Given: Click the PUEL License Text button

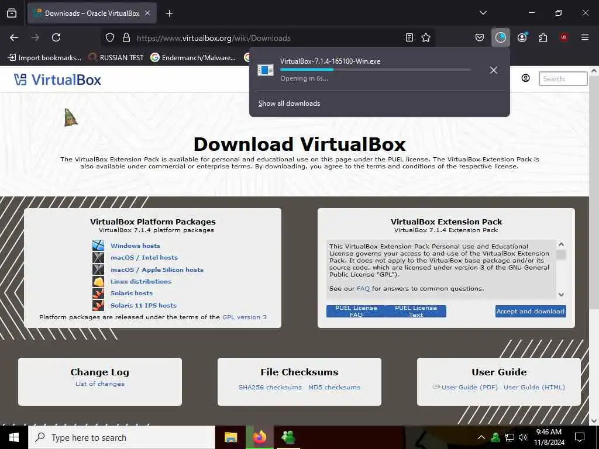Looking at the screenshot, I should click(416, 311).
